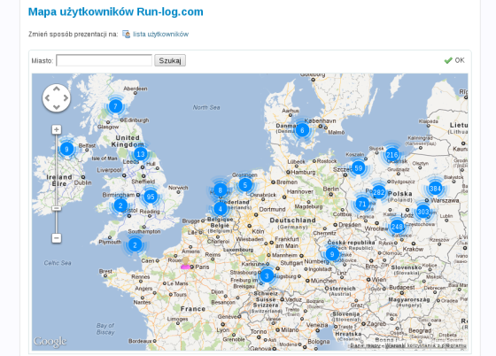Click the Berlin city label
This screenshot has width=496, height=356.
pyautogui.click(x=331, y=189)
